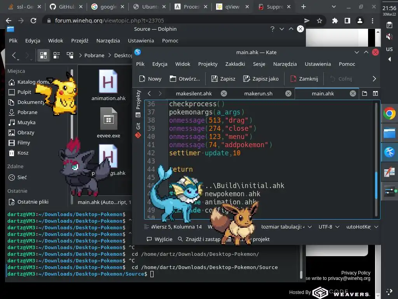
Task: Open the Wyjście output panel in Kate
Action: pos(160,239)
